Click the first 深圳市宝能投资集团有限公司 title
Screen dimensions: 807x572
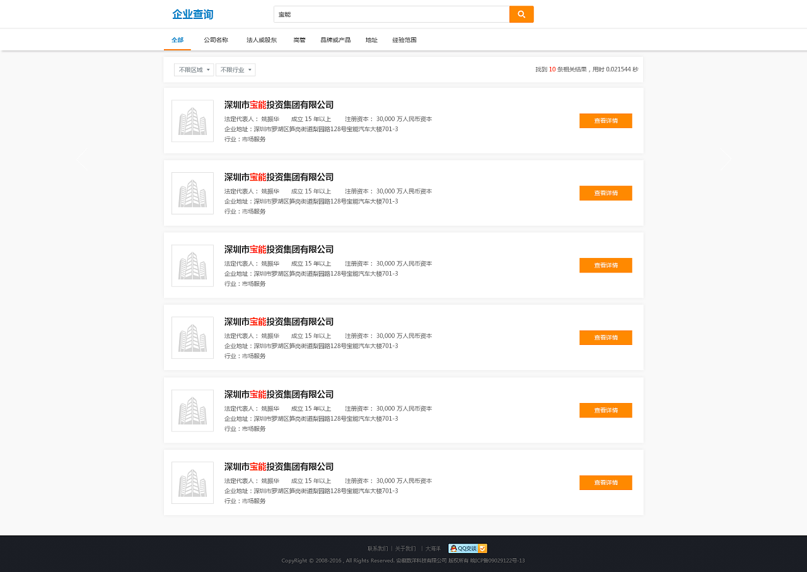279,105
